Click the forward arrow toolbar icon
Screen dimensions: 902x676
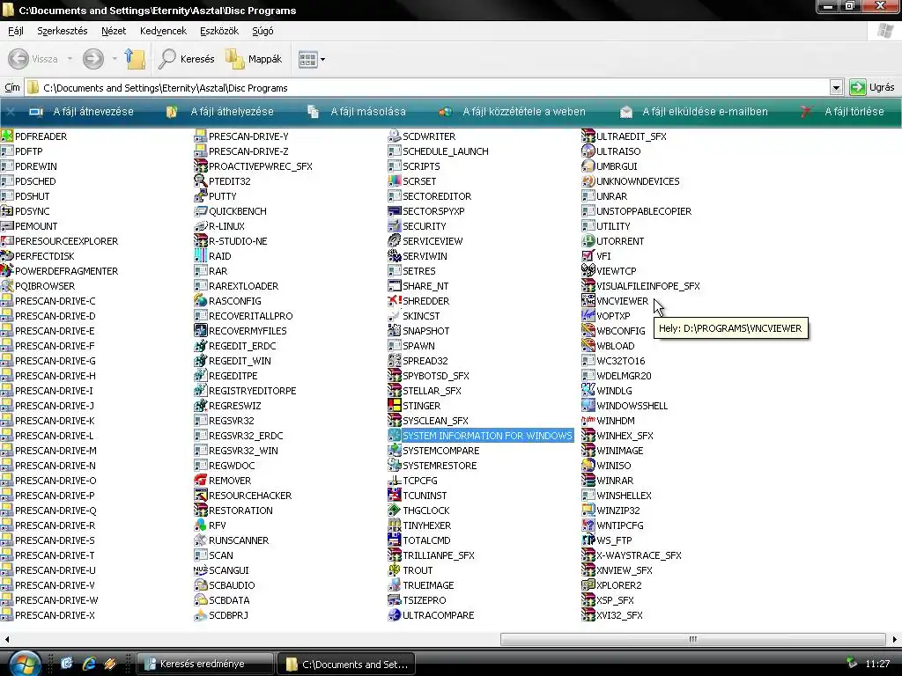(93, 59)
